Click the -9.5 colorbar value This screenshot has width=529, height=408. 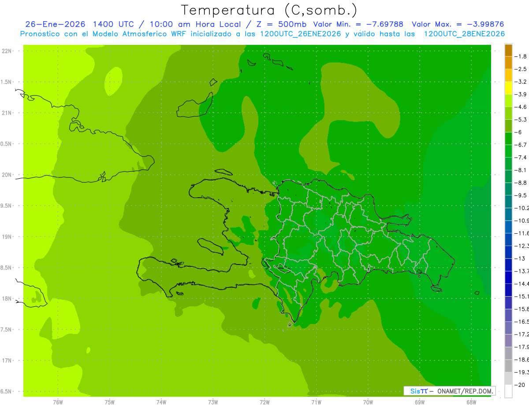tap(521, 195)
